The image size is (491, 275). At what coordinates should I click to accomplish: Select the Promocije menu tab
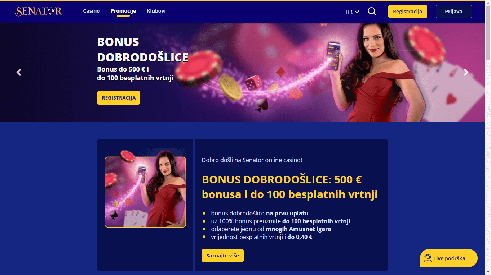click(123, 11)
